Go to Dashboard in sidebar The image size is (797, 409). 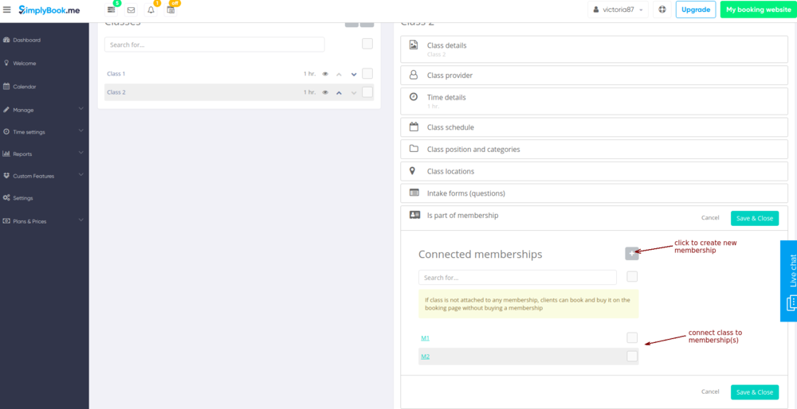(x=26, y=40)
